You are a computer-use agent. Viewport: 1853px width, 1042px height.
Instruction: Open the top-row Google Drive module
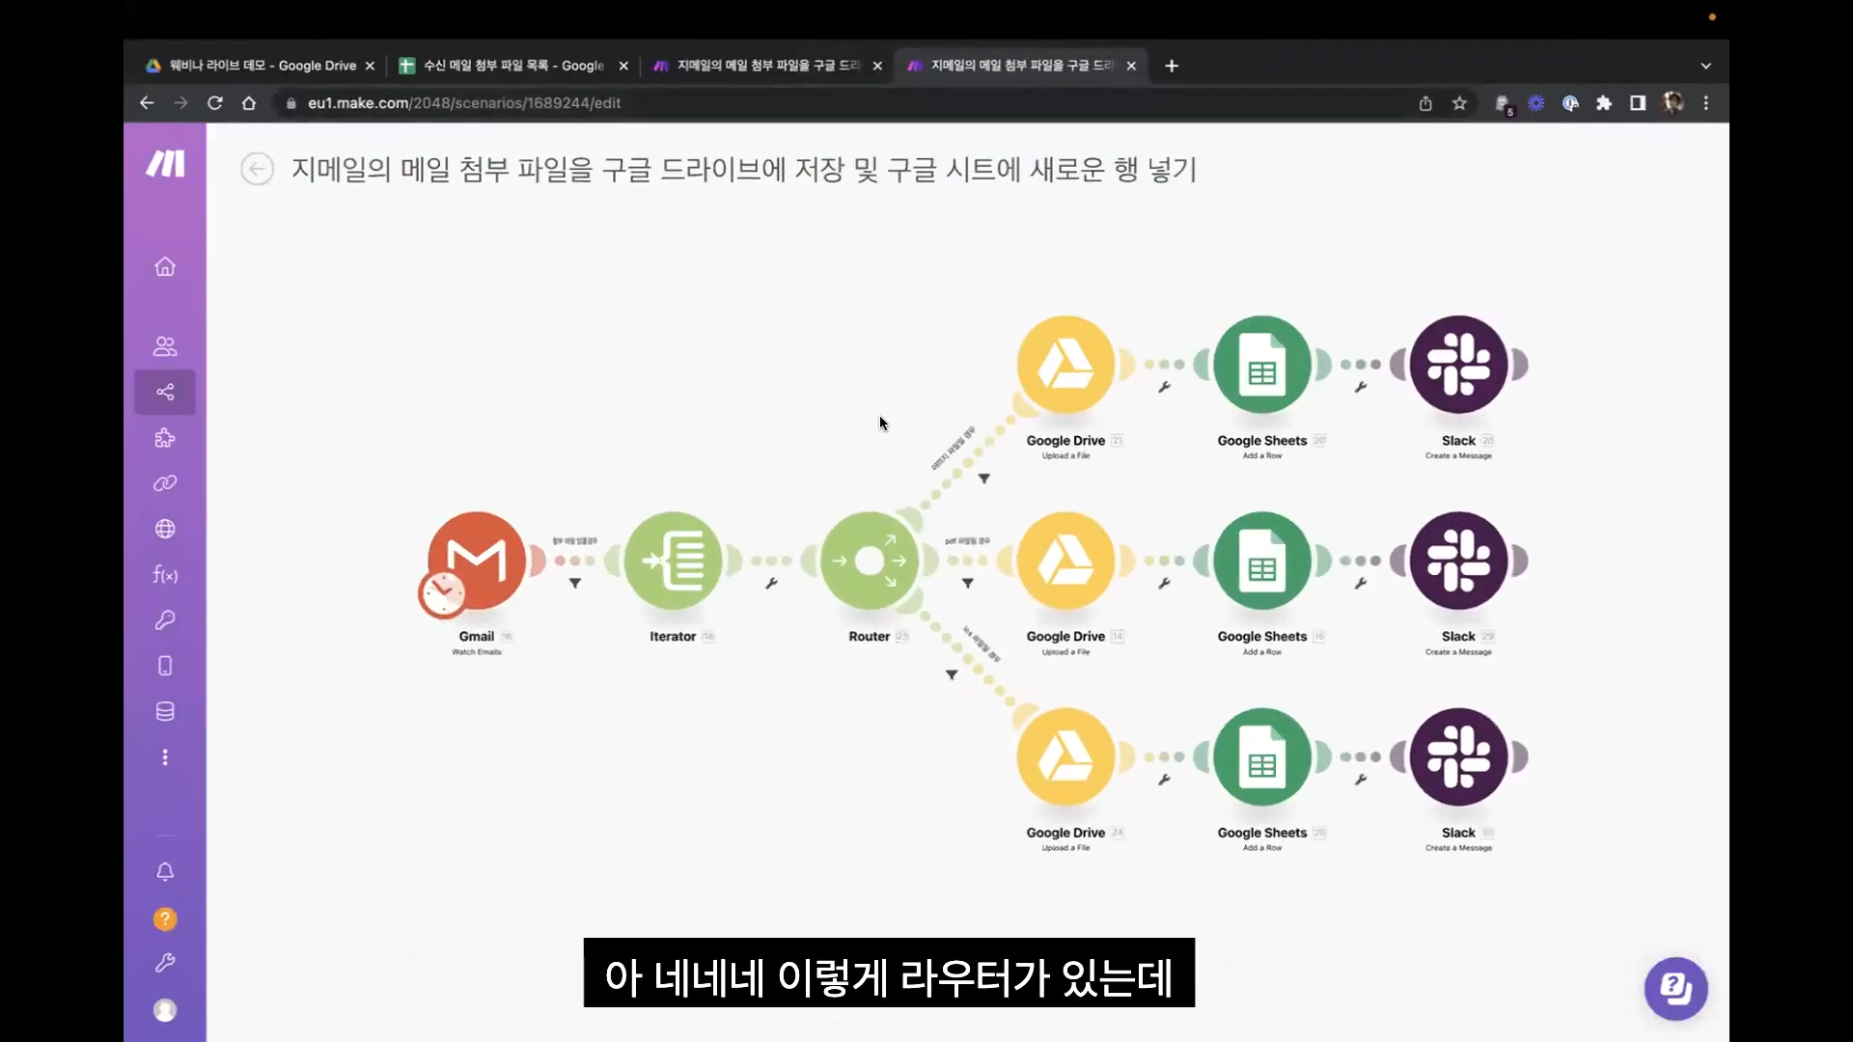coord(1065,365)
